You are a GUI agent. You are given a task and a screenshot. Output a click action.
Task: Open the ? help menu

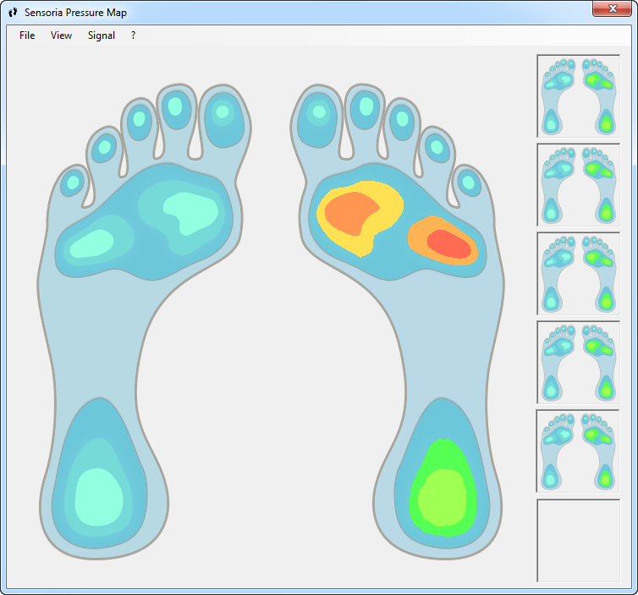pyautogui.click(x=133, y=35)
